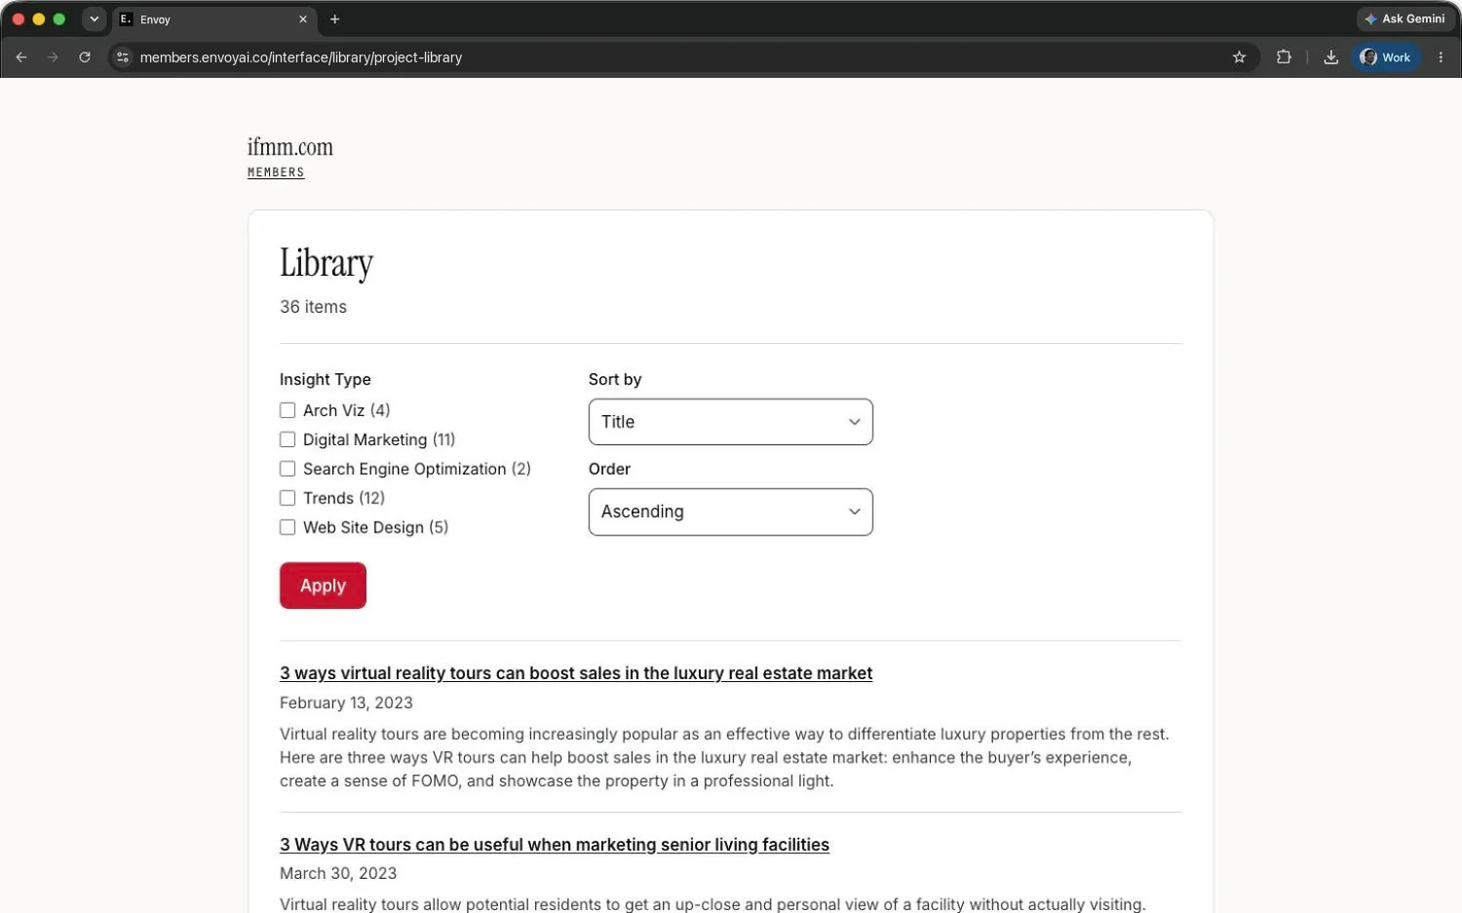The height and width of the screenshot is (913, 1462).
Task: Open the Work profile button
Action: click(1385, 57)
